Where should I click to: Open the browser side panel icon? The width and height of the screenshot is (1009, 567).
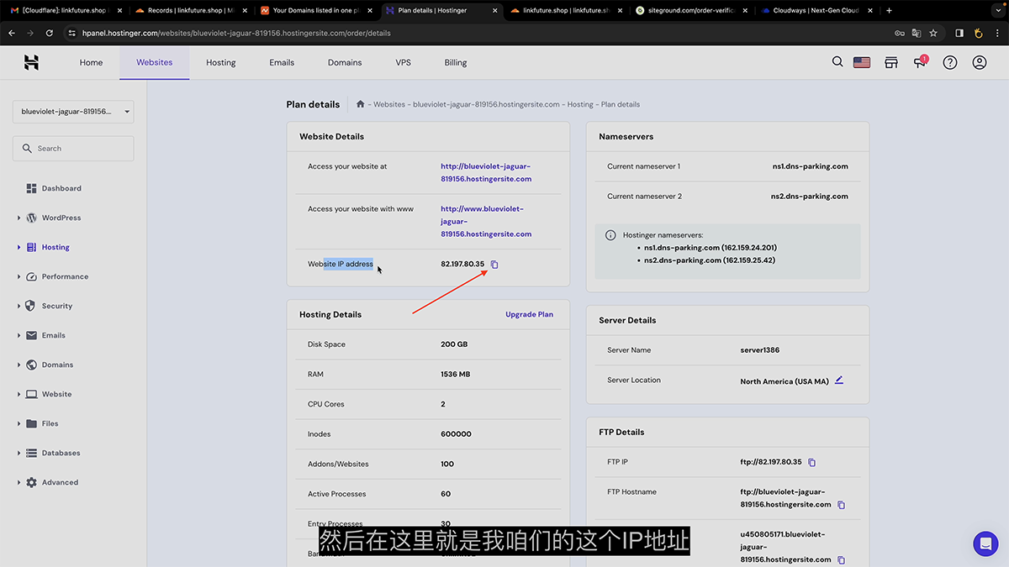[959, 33]
